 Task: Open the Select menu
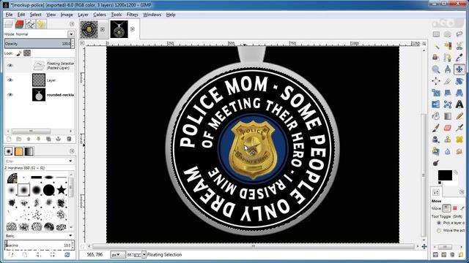coord(35,15)
